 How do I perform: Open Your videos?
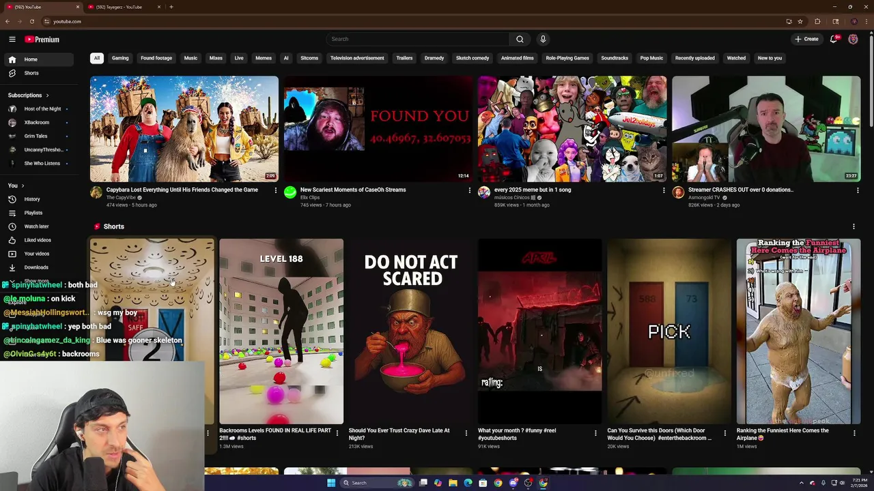click(x=39, y=254)
